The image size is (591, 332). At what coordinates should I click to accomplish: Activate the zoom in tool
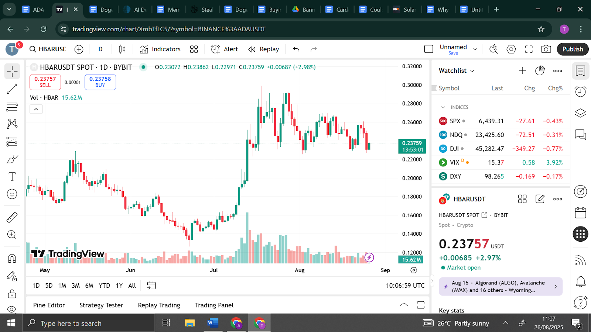point(12,235)
